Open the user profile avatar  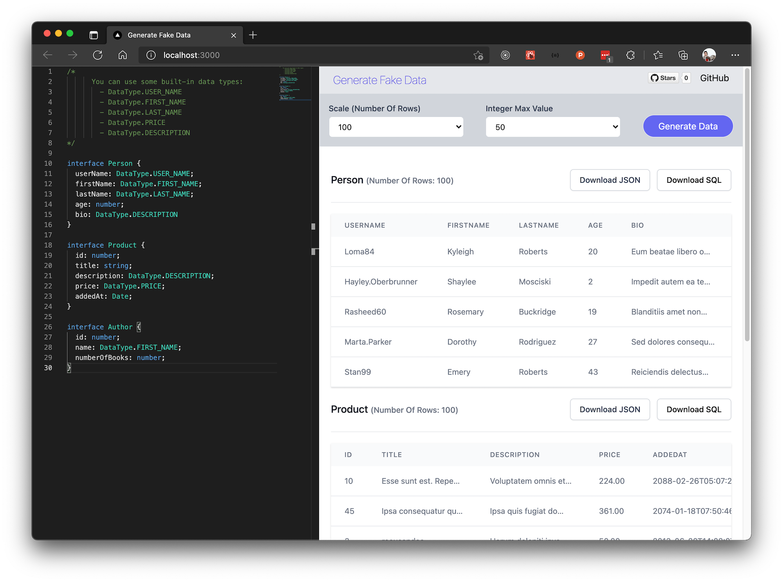(x=709, y=55)
